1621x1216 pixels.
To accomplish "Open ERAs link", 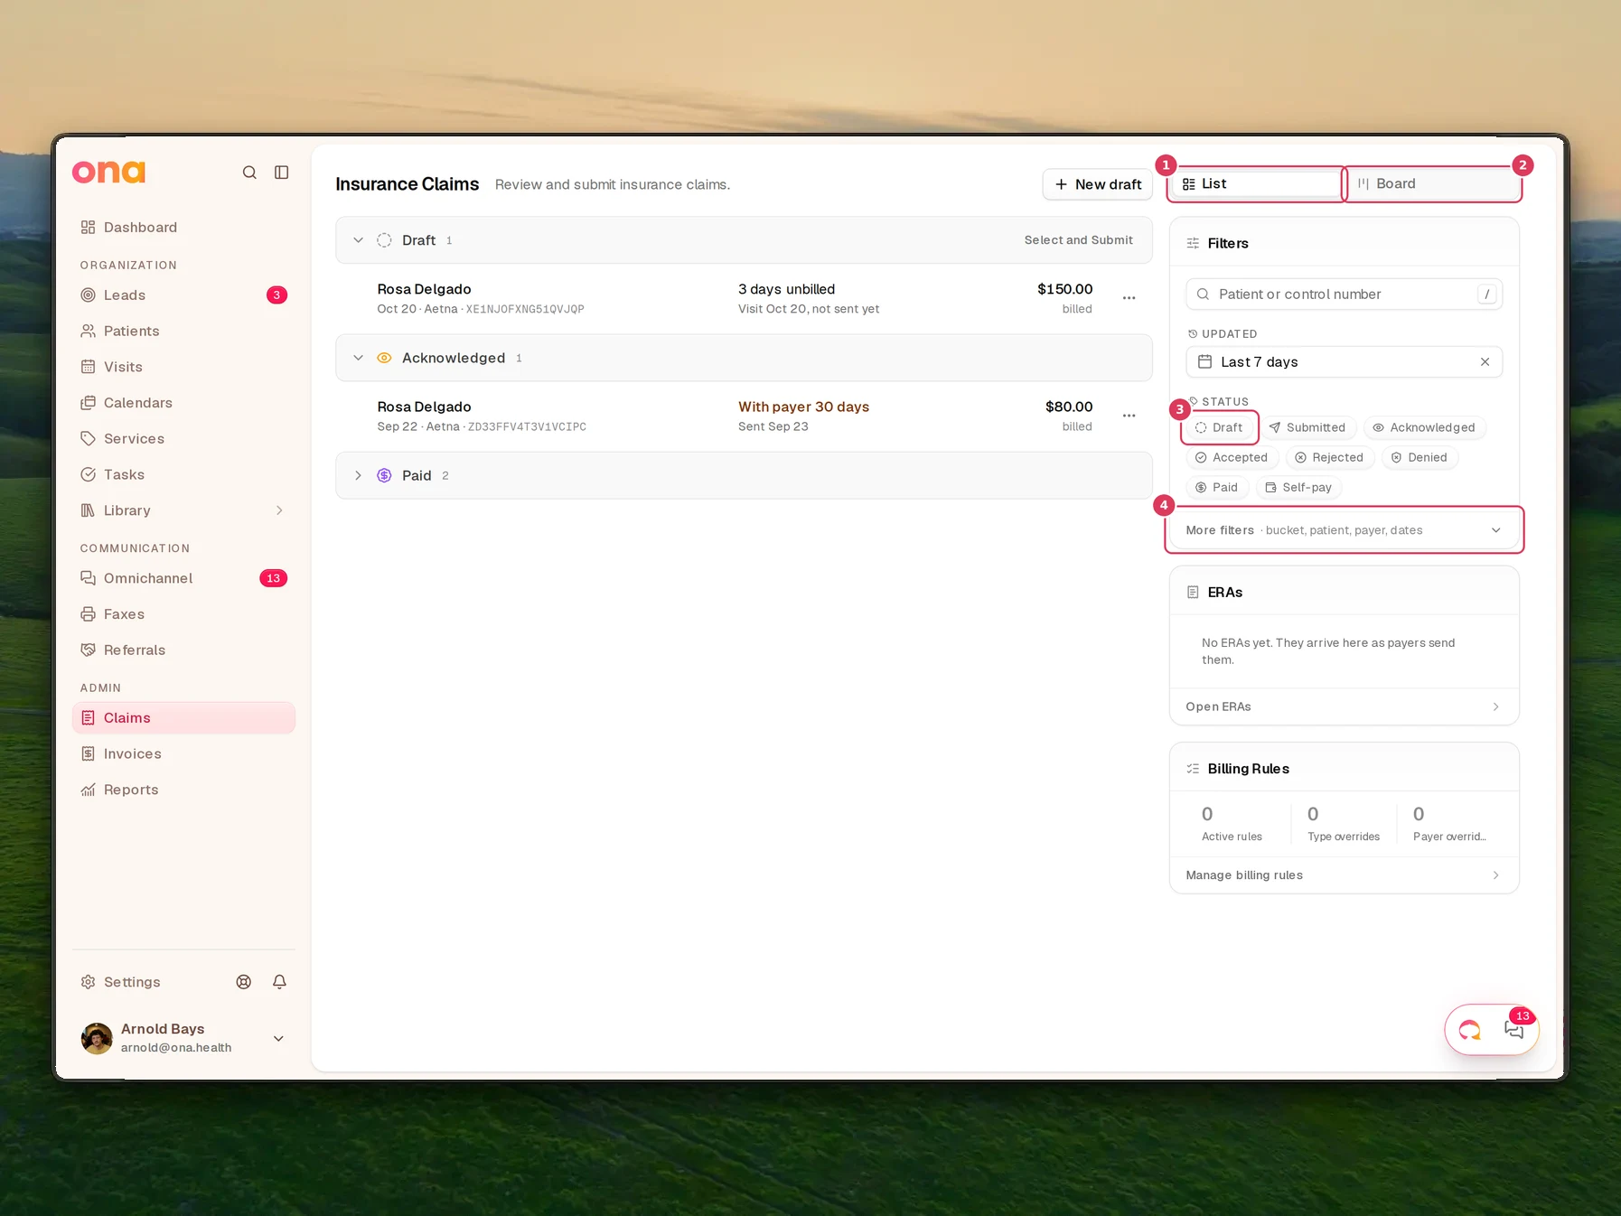I will tap(1345, 706).
